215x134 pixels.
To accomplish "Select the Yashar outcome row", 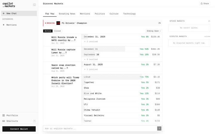I will [x=122, y=121].
